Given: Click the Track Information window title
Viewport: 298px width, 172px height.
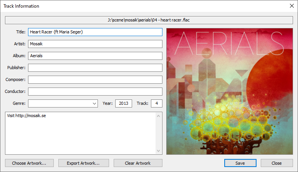Looking at the screenshot, I should [x=21, y=6].
